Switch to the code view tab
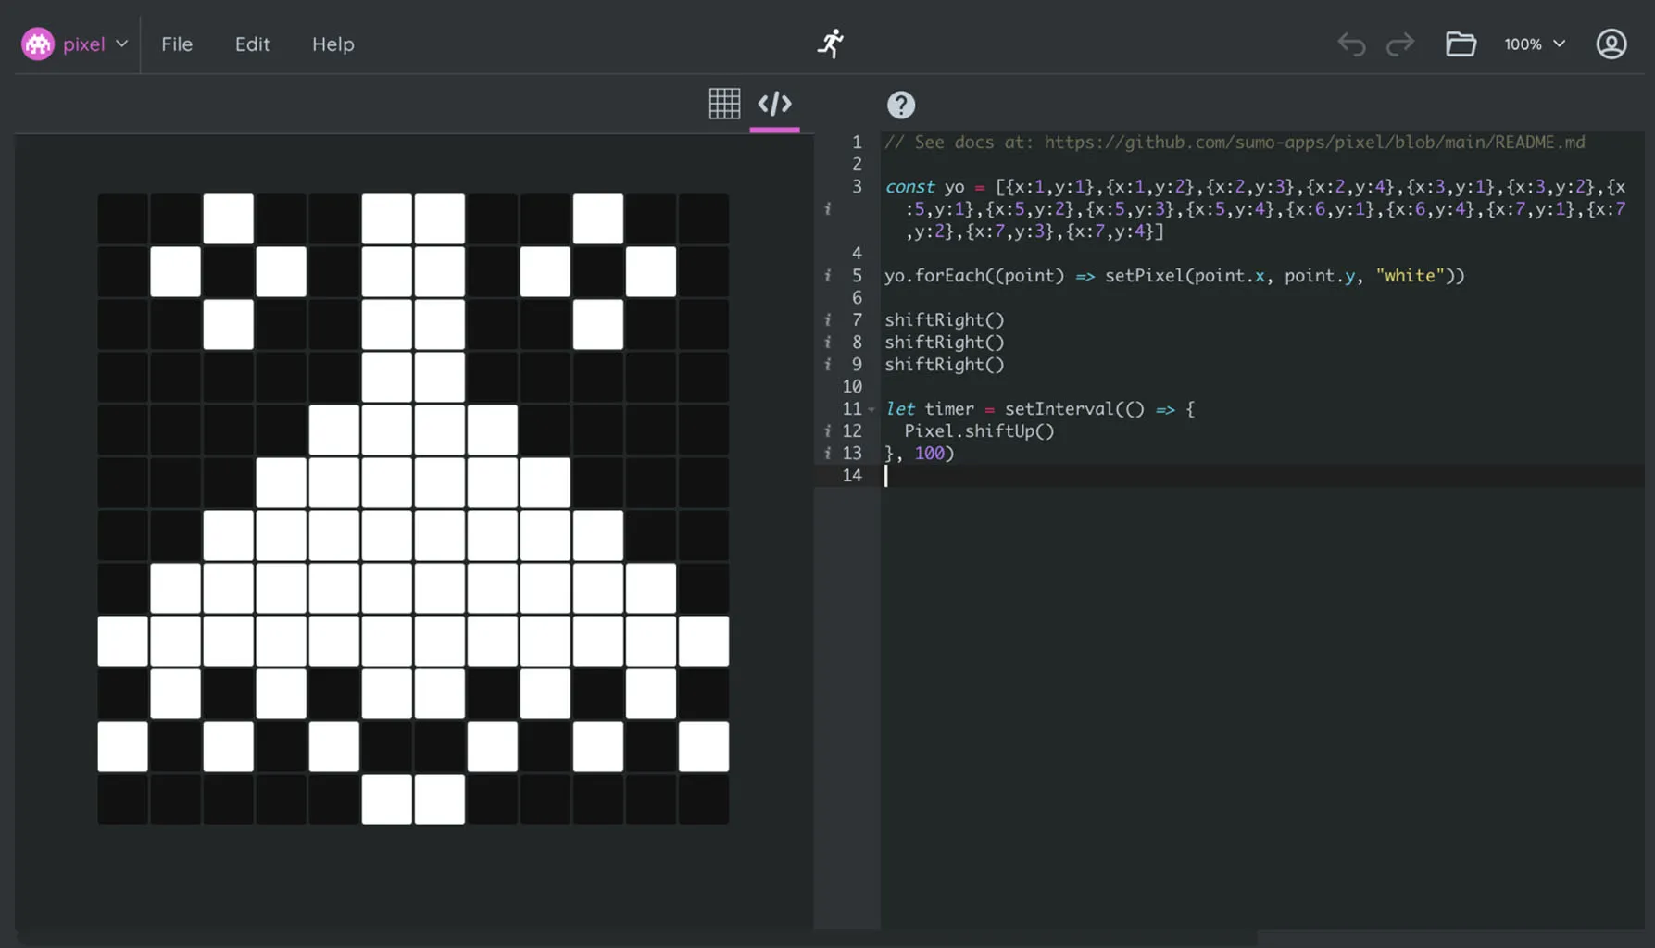This screenshot has width=1655, height=948. 774,104
